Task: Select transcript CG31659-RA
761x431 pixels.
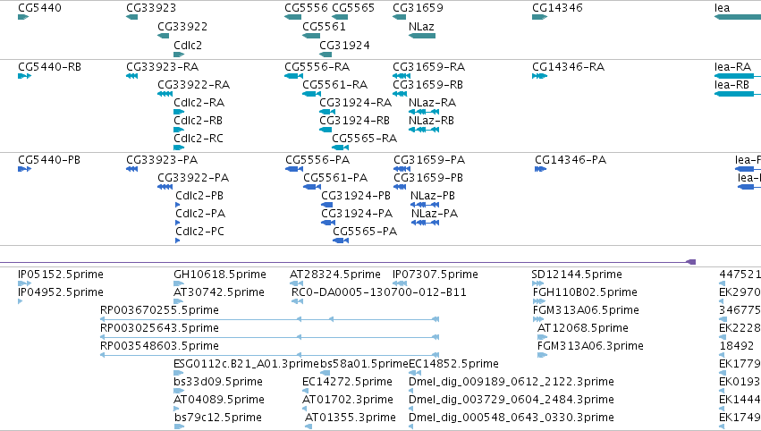Action: click(x=429, y=67)
